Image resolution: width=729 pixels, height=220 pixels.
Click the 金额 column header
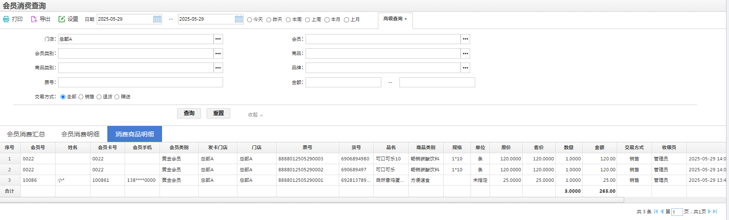600,148
